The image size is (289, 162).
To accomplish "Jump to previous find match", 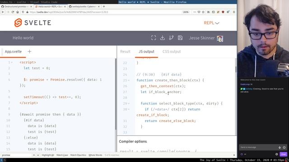I will pyautogui.click(x=34, y=155).
